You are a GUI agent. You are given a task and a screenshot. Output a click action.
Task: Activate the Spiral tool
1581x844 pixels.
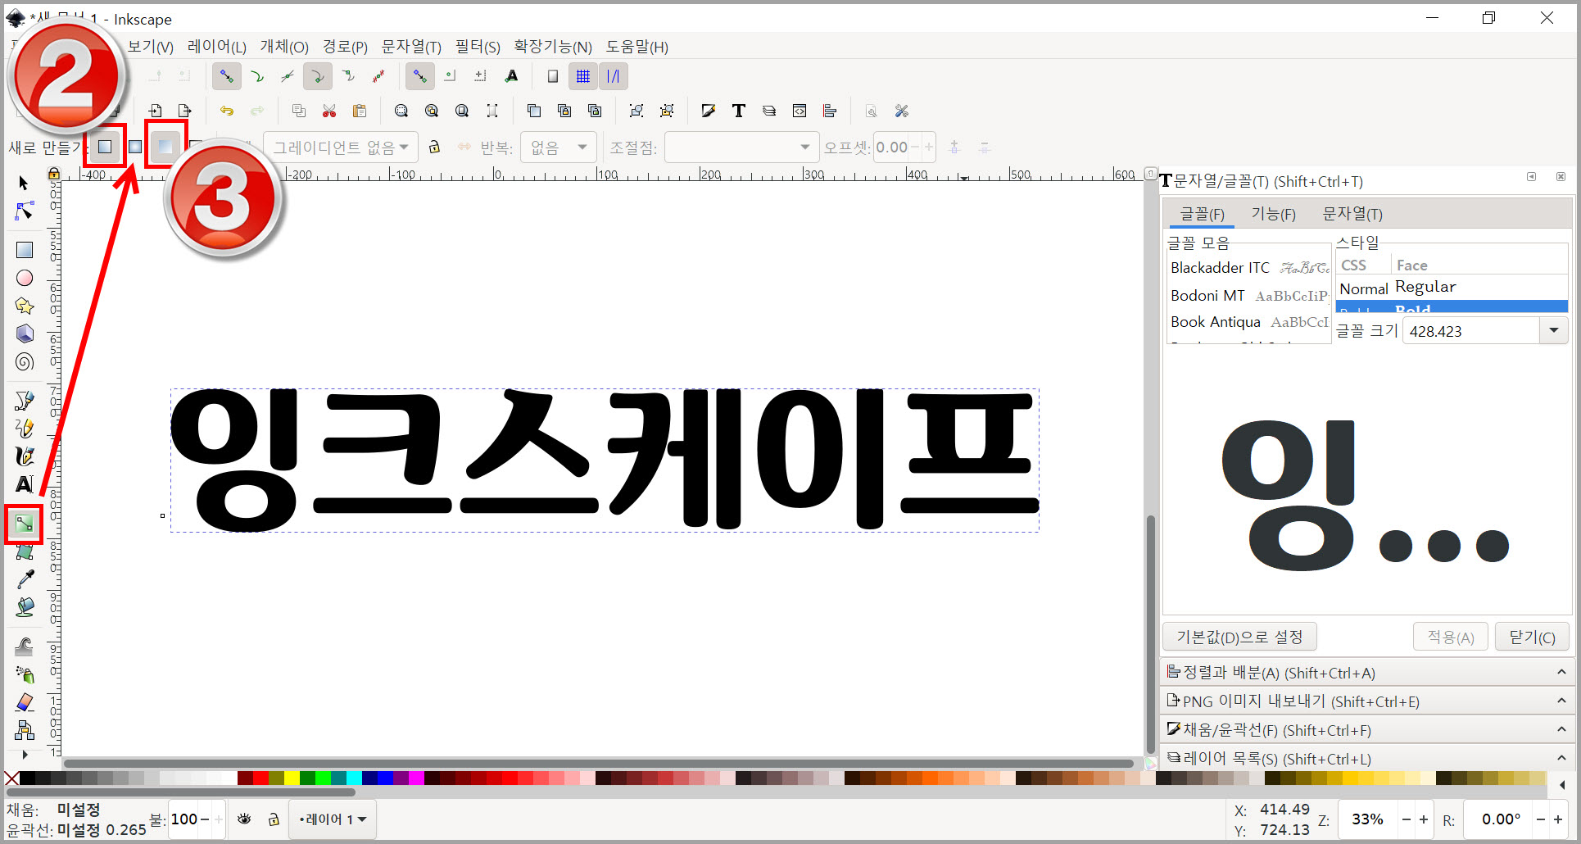click(25, 362)
